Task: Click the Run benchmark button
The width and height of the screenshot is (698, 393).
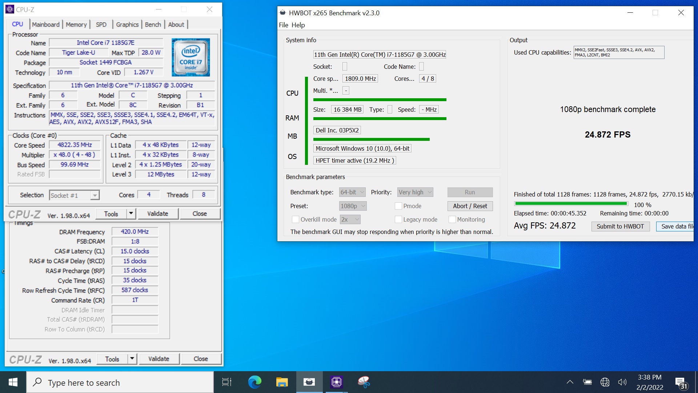Action: pyautogui.click(x=470, y=192)
